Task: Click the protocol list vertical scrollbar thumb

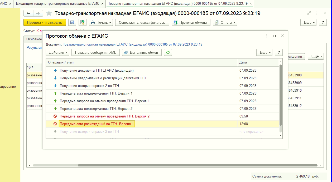Action: point(281,95)
